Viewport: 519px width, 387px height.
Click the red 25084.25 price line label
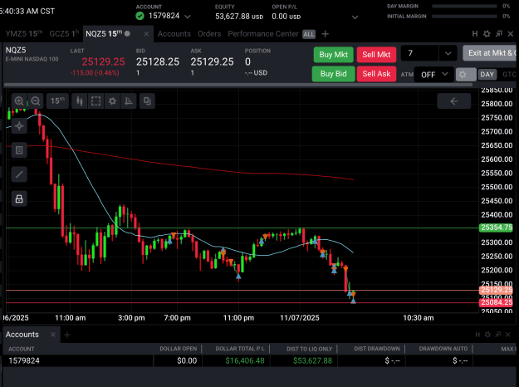coord(496,302)
